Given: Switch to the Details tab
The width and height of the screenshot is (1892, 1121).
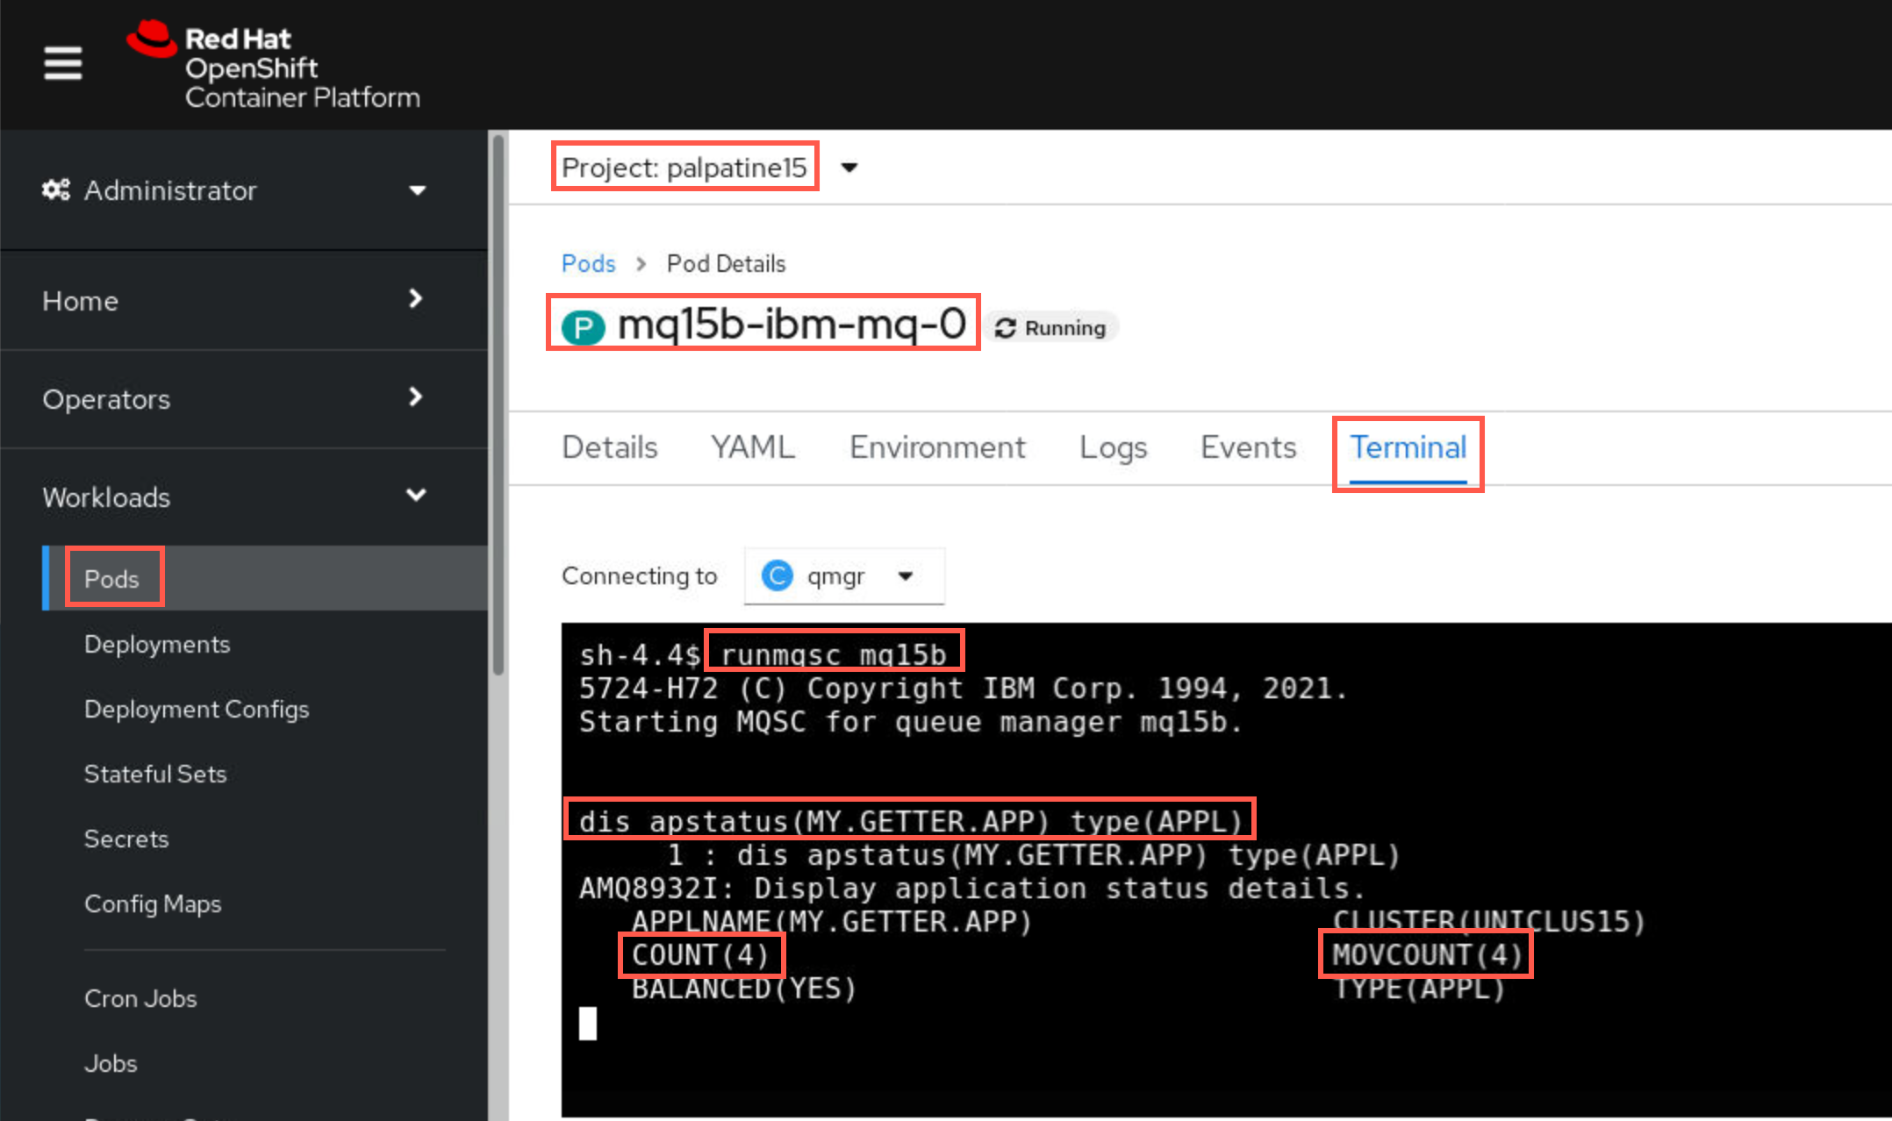Looking at the screenshot, I should click(x=610, y=447).
